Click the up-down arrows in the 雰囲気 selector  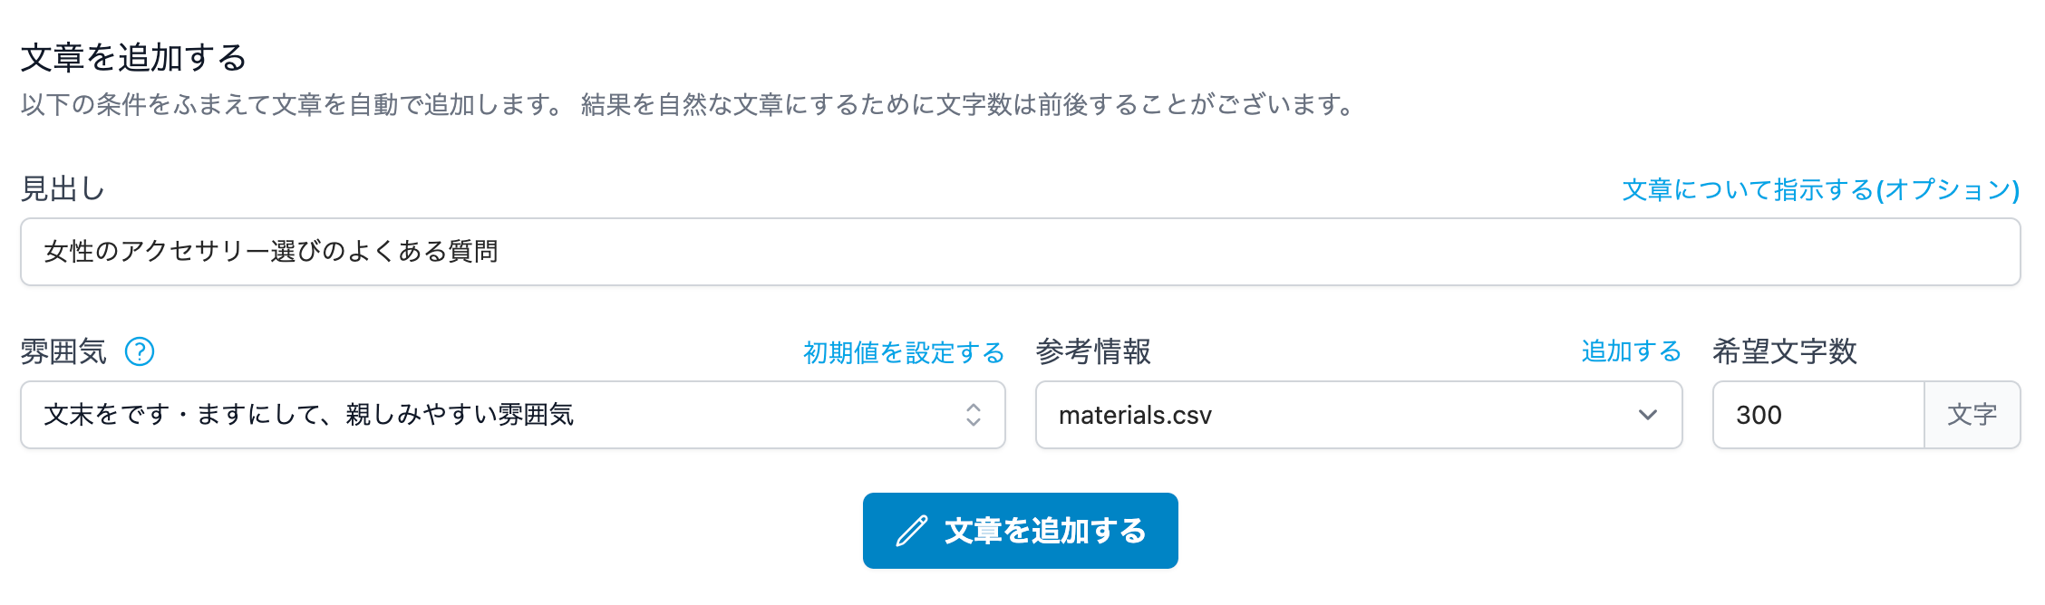[973, 415]
